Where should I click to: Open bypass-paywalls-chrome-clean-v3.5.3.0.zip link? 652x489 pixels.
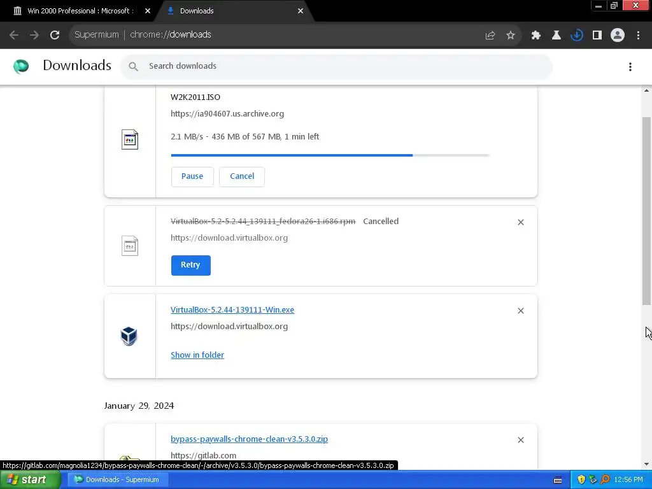point(249,439)
